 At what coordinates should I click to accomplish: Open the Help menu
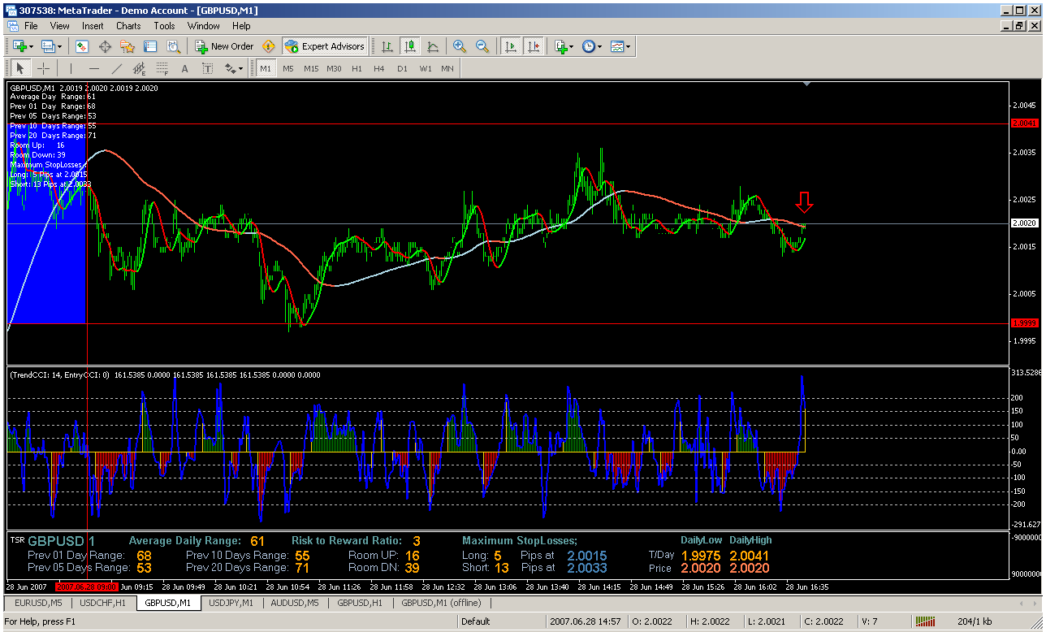click(240, 26)
